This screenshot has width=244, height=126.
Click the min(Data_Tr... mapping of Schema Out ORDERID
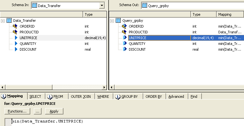230,26
